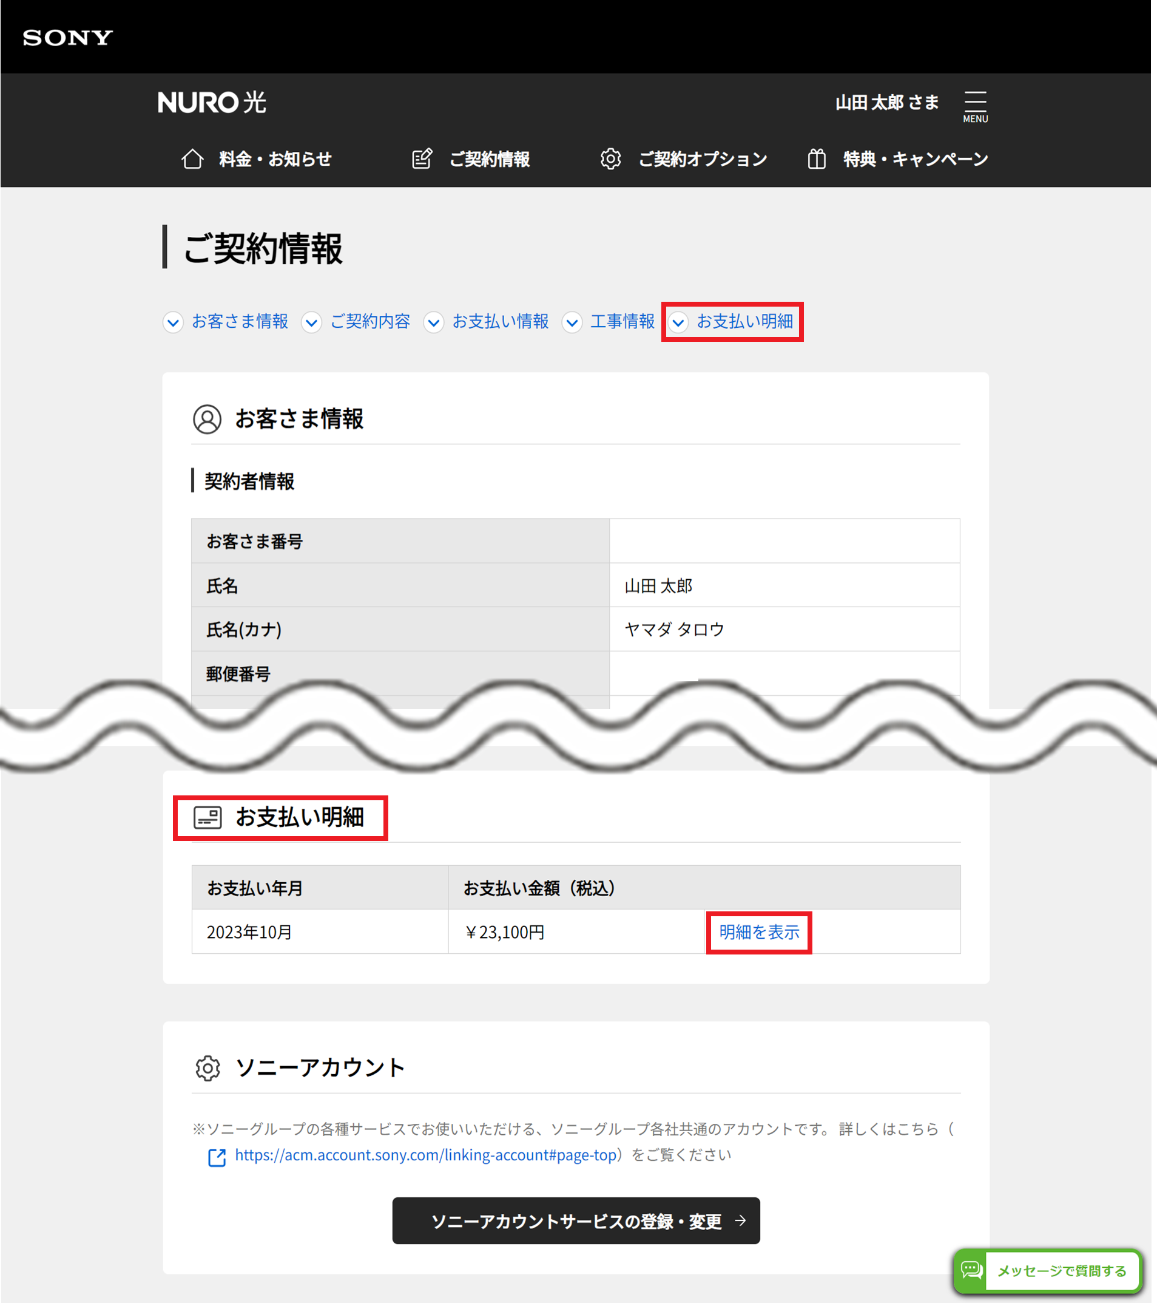Jump to お支払い情報 section link
The height and width of the screenshot is (1303, 1157).
[x=500, y=321]
